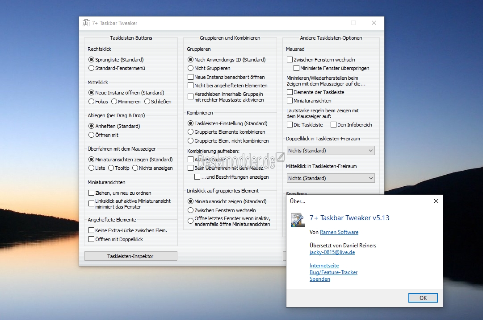This screenshot has width=483, height=320.
Task: Click the Taskleisten-Buttons group heading
Action: coord(131,38)
